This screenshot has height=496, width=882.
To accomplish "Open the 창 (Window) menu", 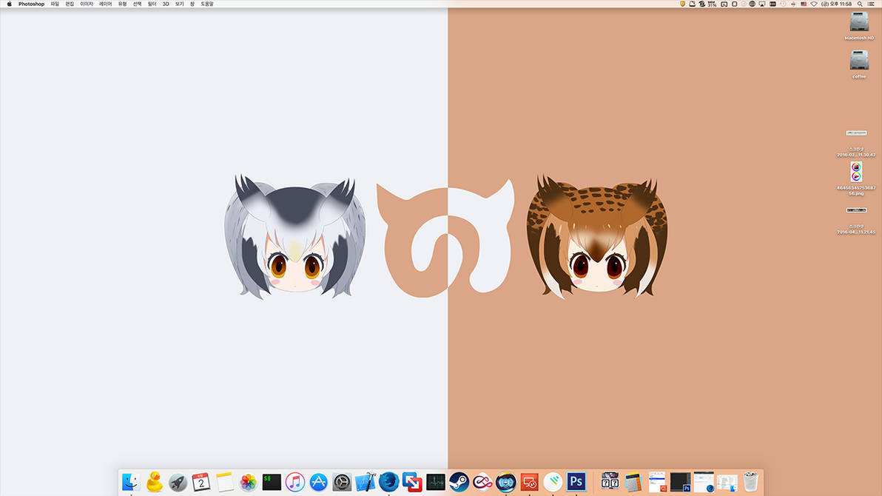I will 192,4.
